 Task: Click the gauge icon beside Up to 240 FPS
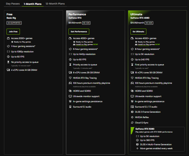pyautogui.click(x=132, y=59)
